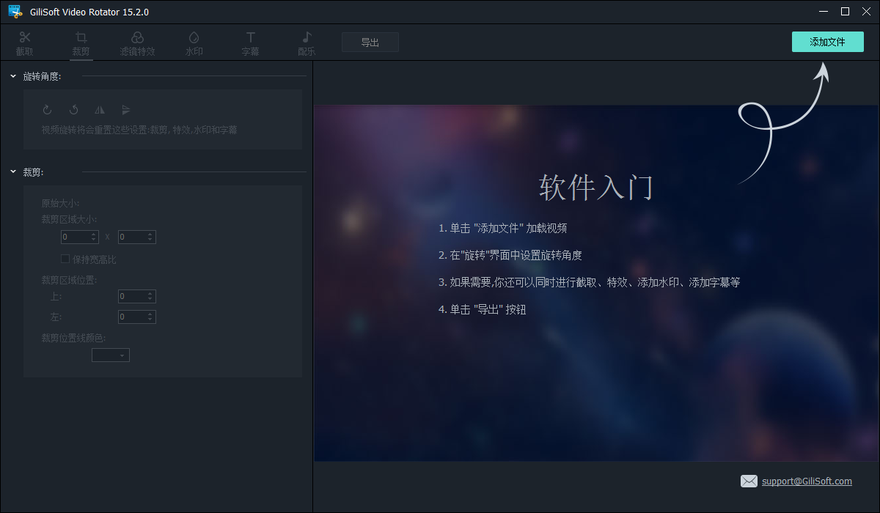This screenshot has height=513, width=880.
Task: Rotate video clockwise icon
Action: coord(47,110)
